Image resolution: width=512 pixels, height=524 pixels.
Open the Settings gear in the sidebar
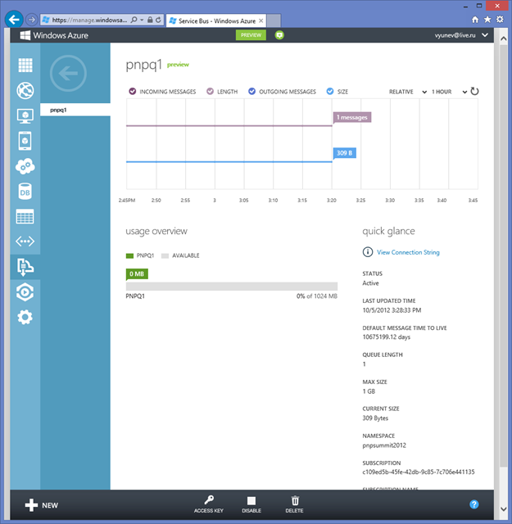[25, 317]
